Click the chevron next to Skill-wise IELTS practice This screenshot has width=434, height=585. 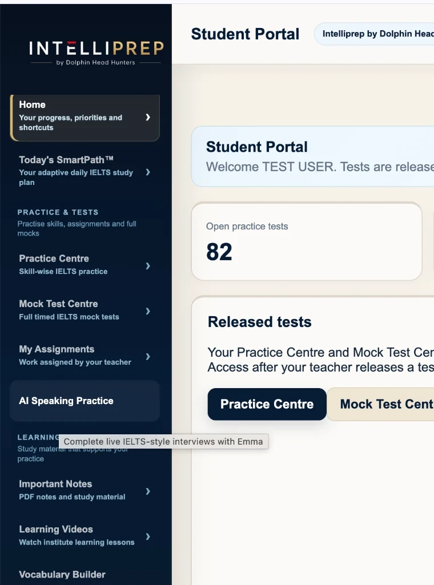148,265
